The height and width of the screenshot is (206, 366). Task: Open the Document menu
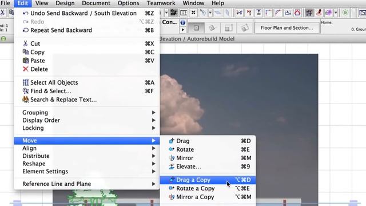(x=96, y=3)
